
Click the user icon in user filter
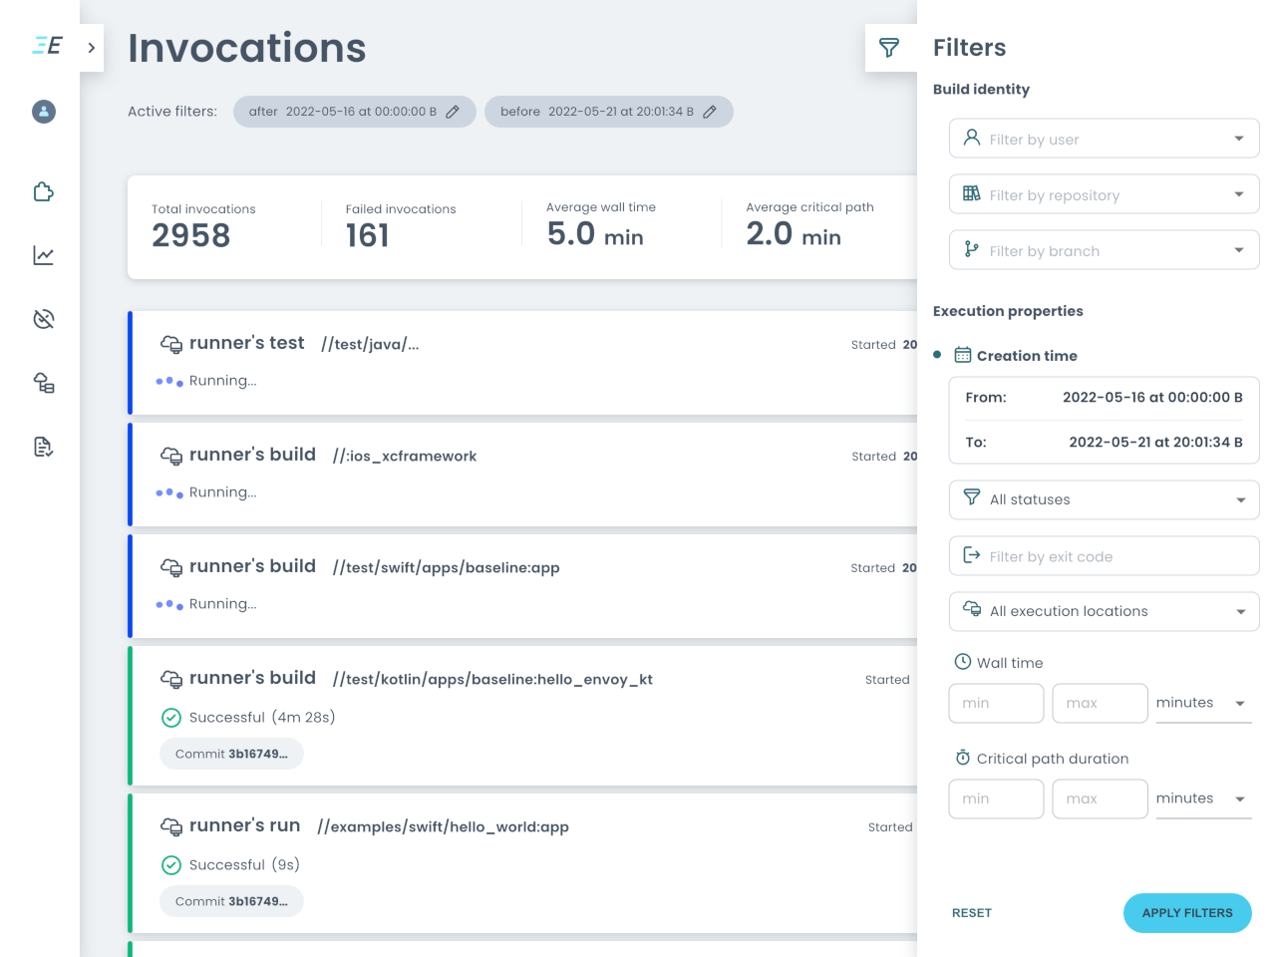pos(972,138)
